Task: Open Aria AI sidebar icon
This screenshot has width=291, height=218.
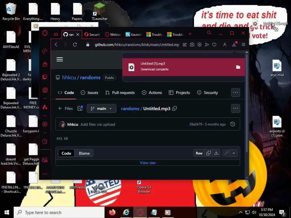Action: (x=45, y=107)
